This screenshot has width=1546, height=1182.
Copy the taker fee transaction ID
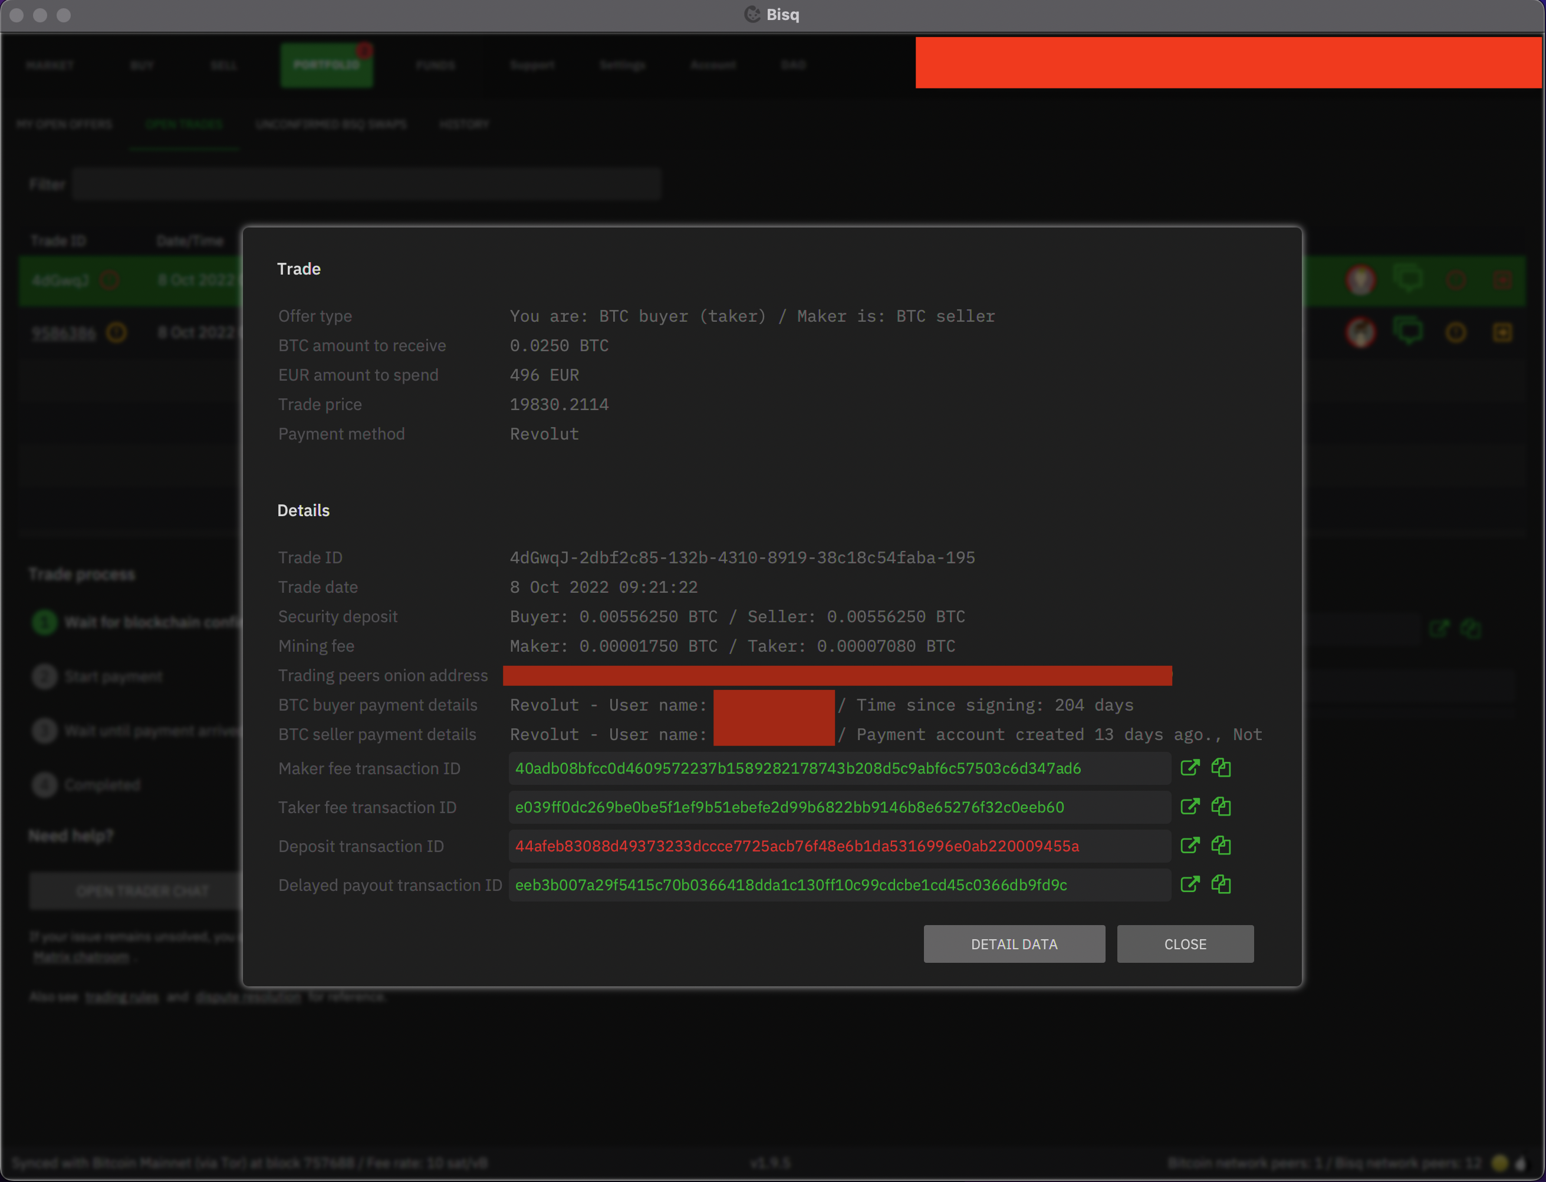click(x=1222, y=807)
